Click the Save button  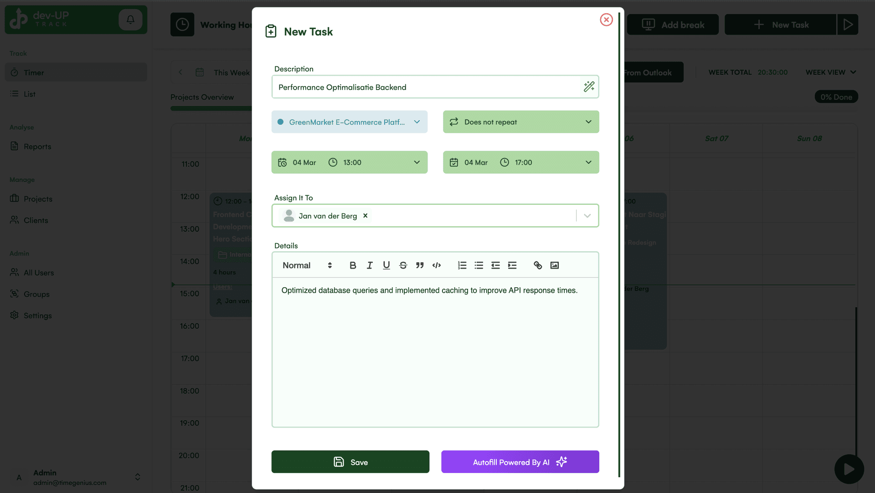[350, 462]
